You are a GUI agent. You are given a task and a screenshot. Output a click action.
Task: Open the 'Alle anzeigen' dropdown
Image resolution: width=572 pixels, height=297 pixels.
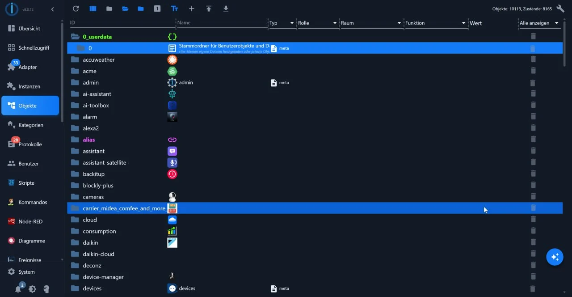(539, 23)
